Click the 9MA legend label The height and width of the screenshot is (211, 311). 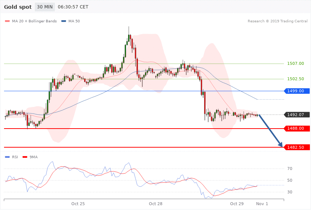click(34, 157)
